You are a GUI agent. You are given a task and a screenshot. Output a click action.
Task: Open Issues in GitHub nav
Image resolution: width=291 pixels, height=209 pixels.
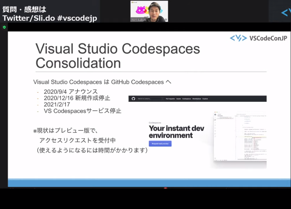[x=178, y=99]
